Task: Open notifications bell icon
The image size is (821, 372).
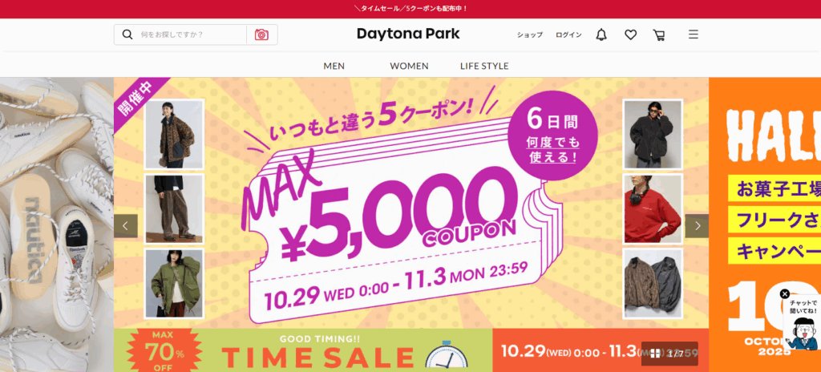Action: click(x=601, y=34)
